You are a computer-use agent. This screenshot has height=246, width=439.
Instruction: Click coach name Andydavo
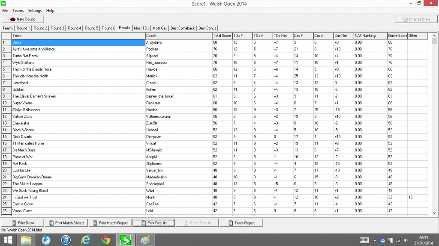coord(154,42)
